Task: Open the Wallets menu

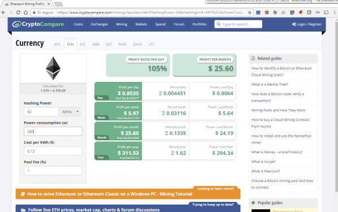Action: click(x=141, y=24)
